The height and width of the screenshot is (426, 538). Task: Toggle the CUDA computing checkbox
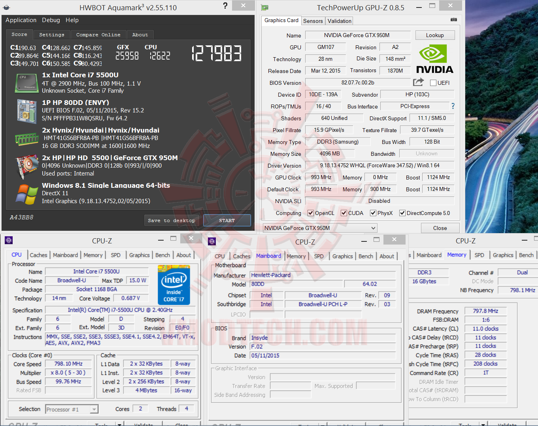[x=344, y=213]
